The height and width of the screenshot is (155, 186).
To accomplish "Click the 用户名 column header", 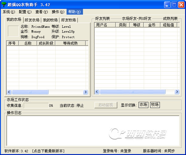I will pyautogui.click(x=105, y=25).
